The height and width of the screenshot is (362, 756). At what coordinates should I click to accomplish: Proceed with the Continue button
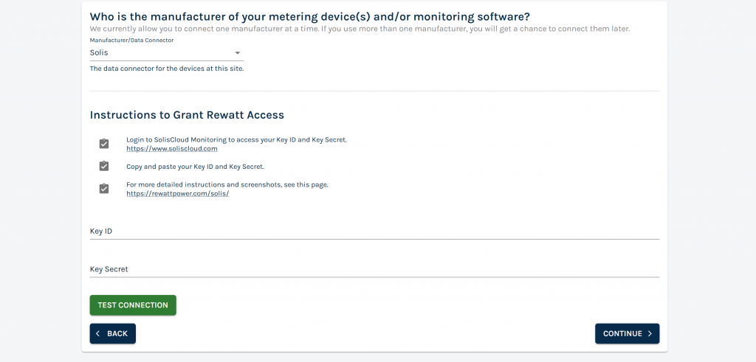pos(627,333)
